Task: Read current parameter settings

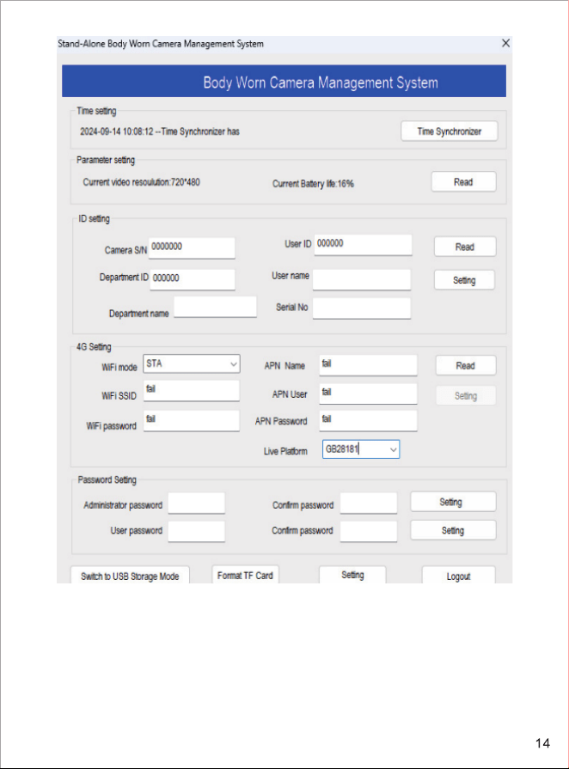Action: [463, 182]
